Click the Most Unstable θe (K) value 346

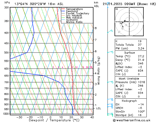(141, 86)
